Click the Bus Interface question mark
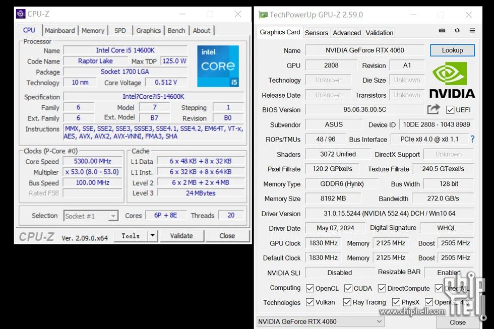This screenshot has width=494, height=329. tap(472, 139)
